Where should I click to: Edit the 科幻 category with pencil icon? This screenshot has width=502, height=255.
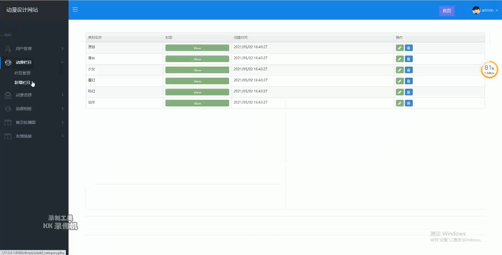(x=399, y=92)
